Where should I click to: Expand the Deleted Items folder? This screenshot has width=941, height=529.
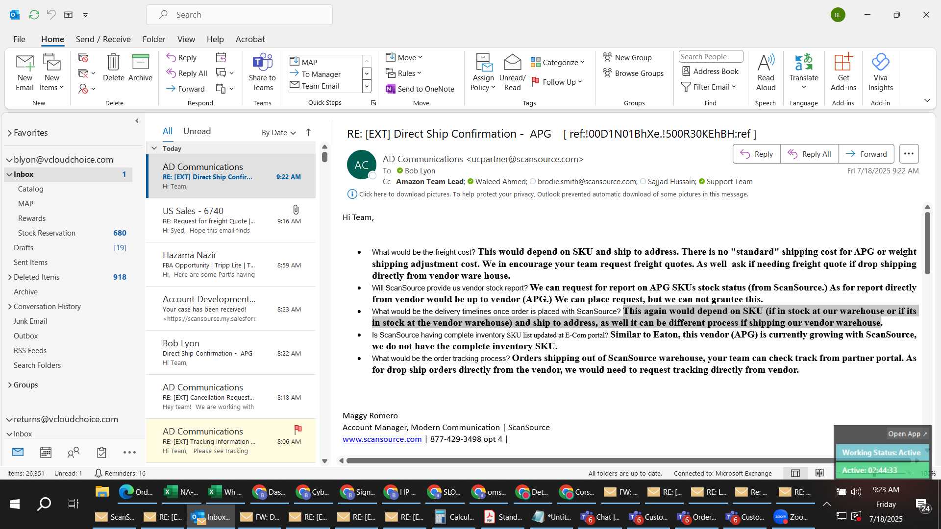10,277
